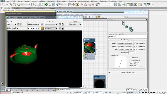Open the selection filter All dropdown
The image size is (167, 94).
tap(25, 4)
